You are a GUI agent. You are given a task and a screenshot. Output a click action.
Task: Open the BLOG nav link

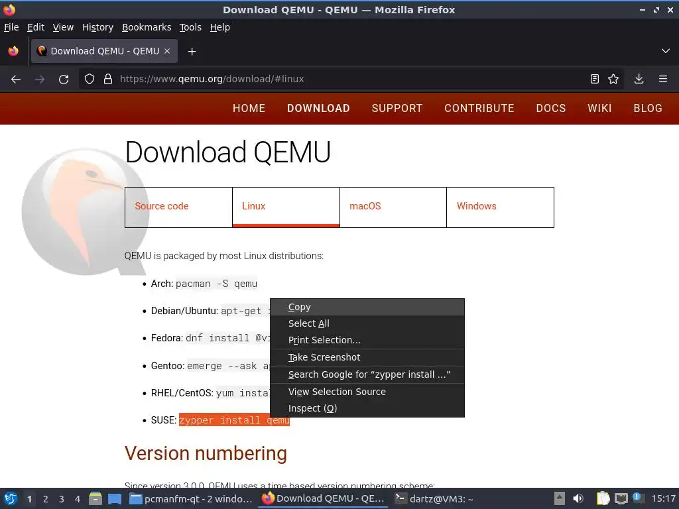[648, 108]
